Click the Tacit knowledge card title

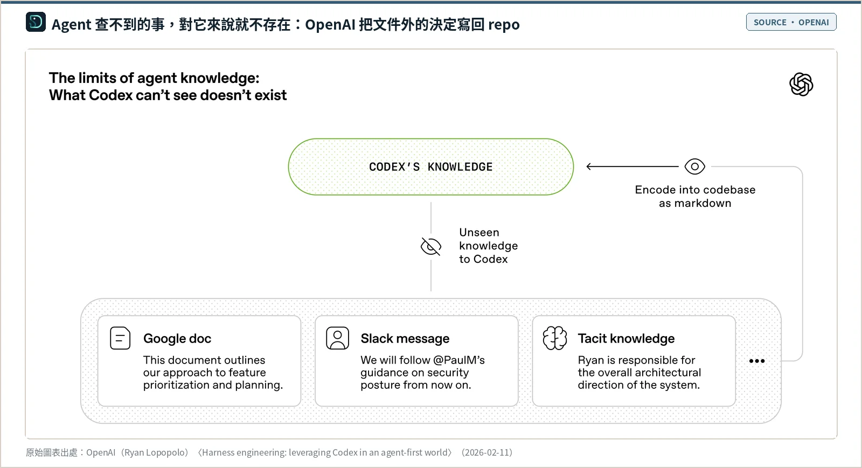click(x=626, y=339)
